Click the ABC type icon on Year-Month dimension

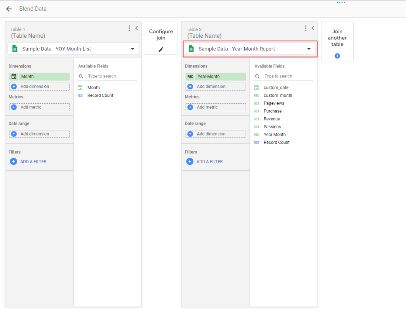[x=190, y=77]
